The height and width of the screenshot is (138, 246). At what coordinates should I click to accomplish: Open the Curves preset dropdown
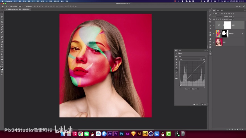pos(192,56)
